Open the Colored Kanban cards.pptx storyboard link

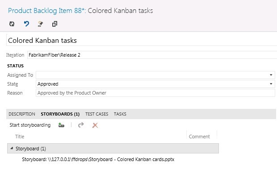click(98, 159)
